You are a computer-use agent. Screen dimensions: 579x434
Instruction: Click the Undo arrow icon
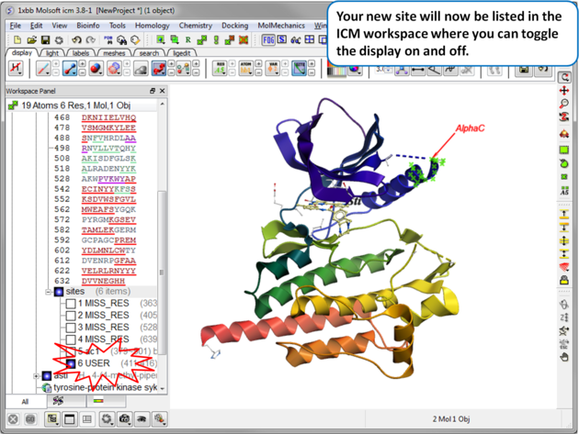76,40
